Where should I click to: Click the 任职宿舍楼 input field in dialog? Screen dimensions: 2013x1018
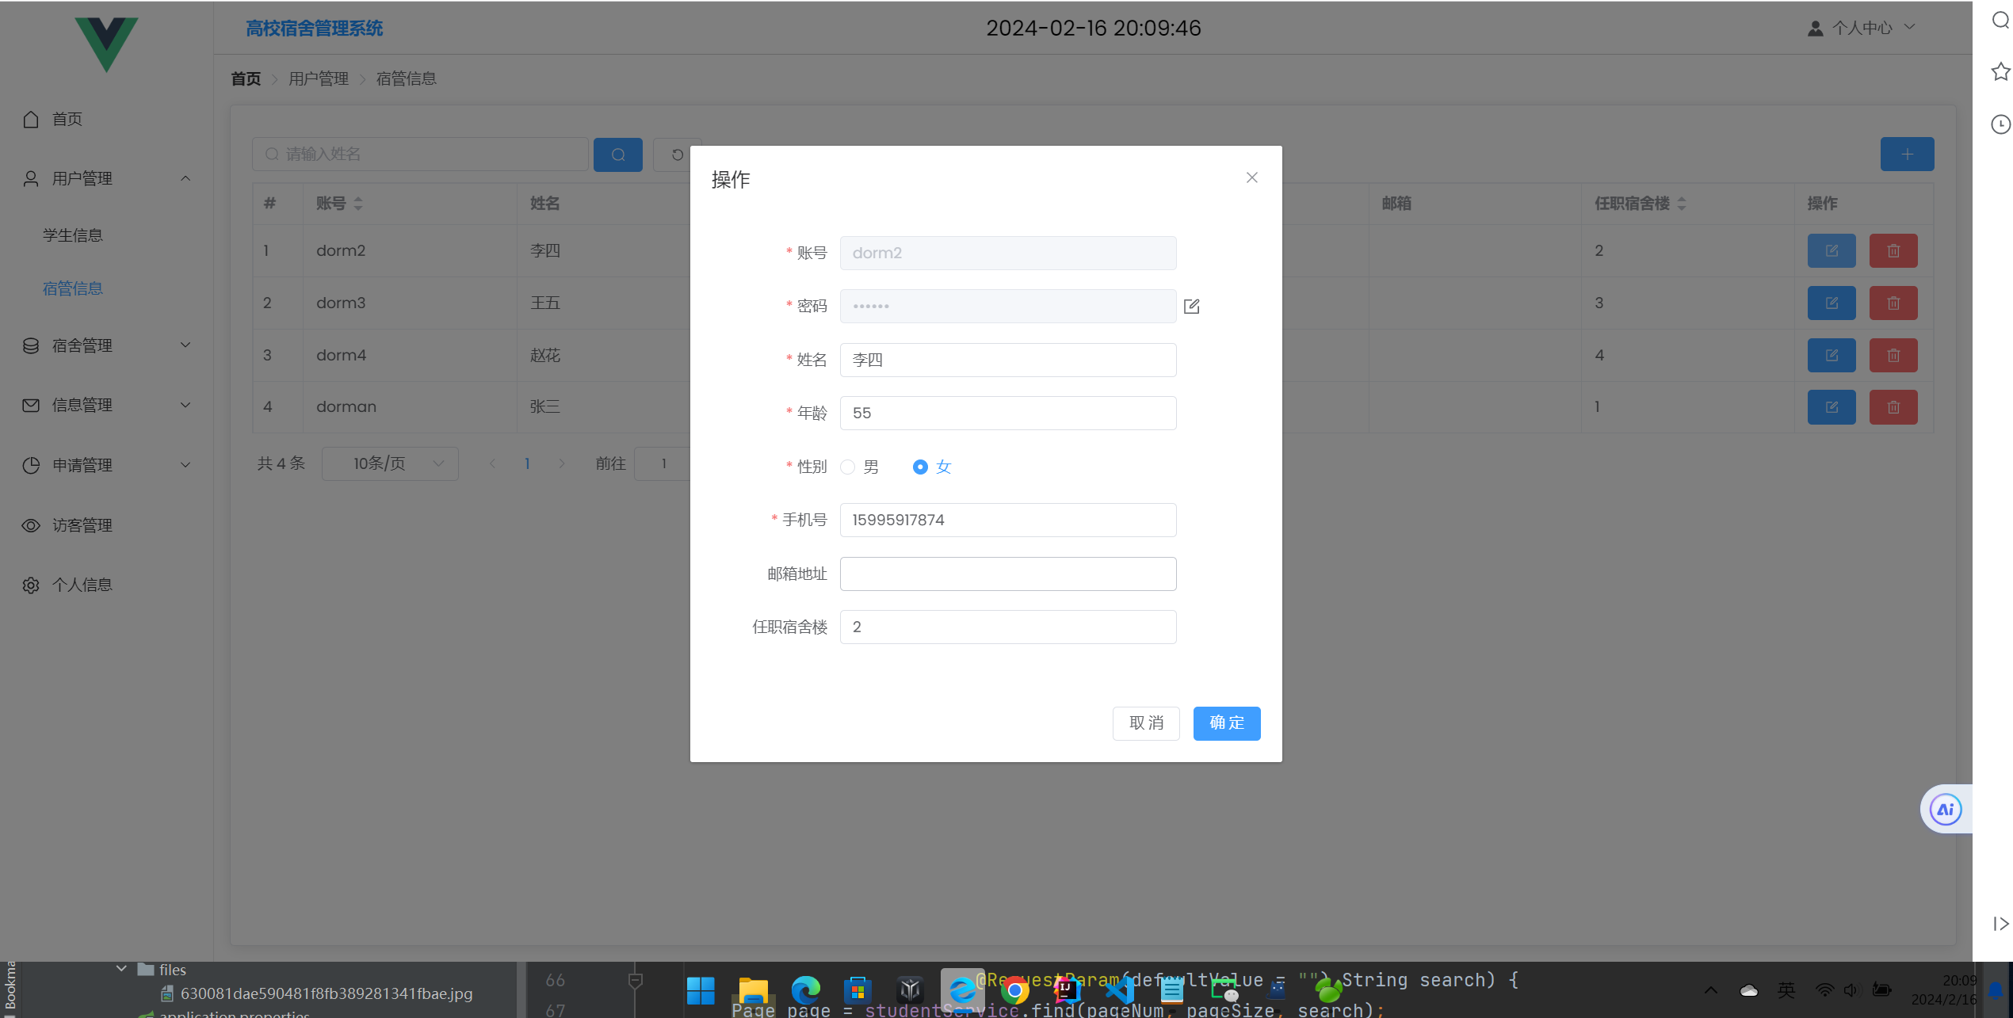pyautogui.click(x=1007, y=627)
